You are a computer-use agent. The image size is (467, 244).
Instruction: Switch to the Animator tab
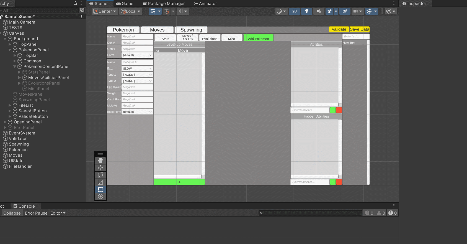click(205, 4)
